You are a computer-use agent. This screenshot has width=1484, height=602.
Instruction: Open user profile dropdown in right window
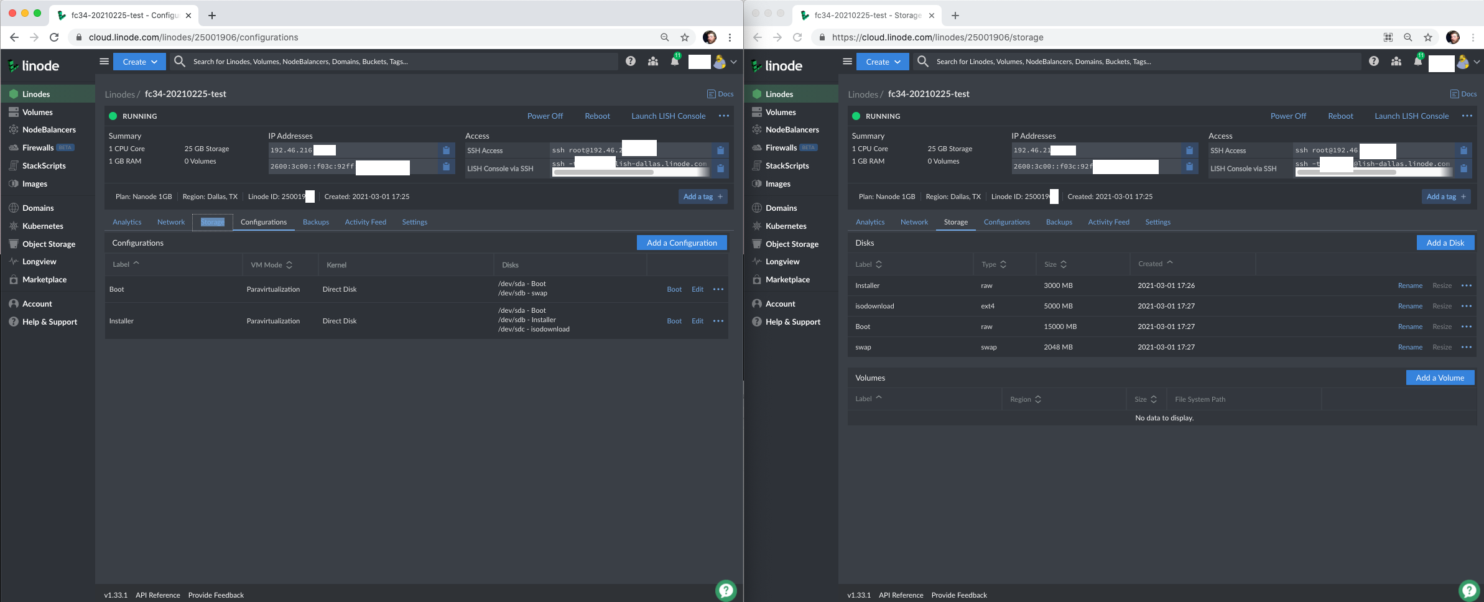pos(1467,62)
